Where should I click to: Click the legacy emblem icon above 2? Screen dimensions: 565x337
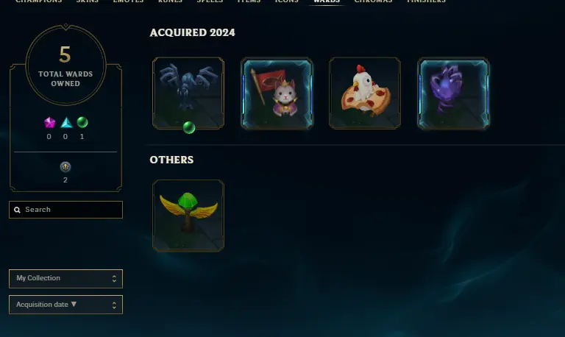pos(65,167)
